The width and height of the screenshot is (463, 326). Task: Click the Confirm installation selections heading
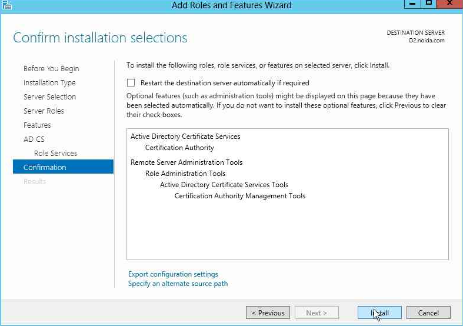(x=100, y=38)
